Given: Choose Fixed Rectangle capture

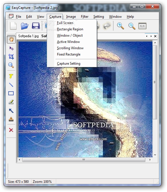Looking at the screenshot, I should [x=72, y=54].
